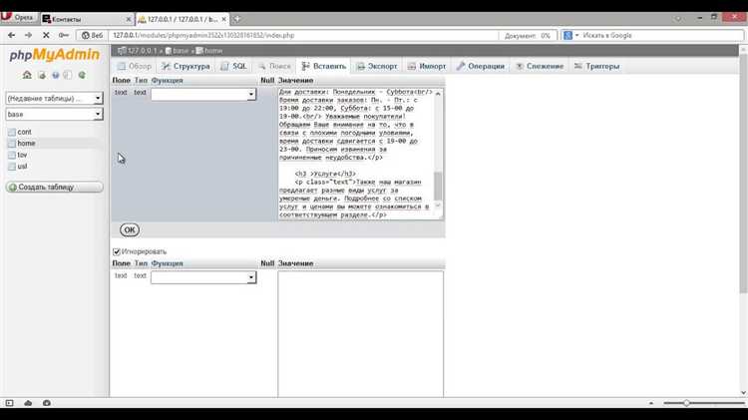This screenshot has width=748, height=420.
Task: Expand the recent tables dropdown
Action: tap(54, 99)
